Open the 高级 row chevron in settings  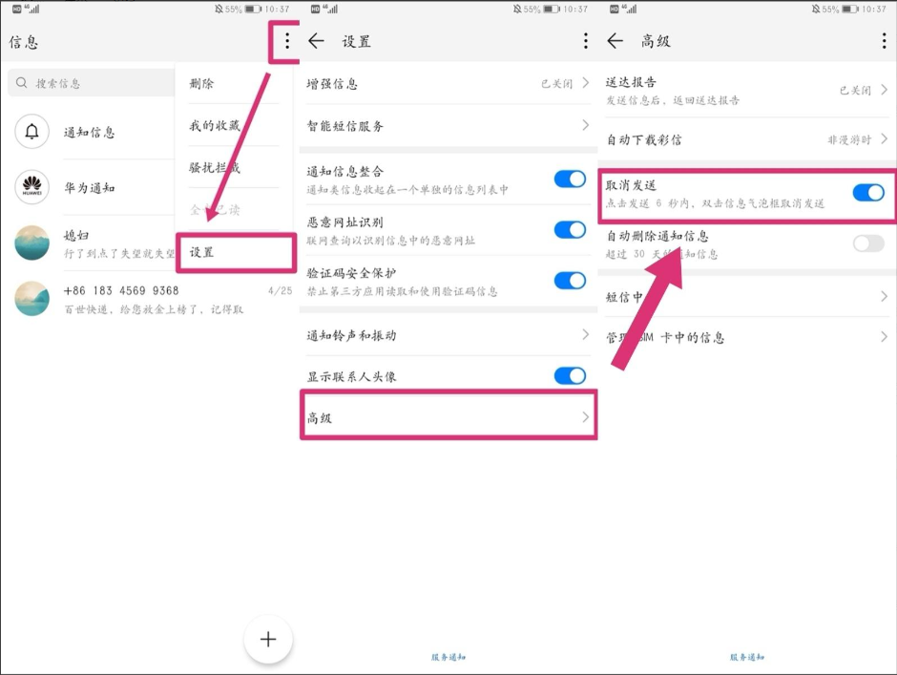pyautogui.click(x=585, y=417)
